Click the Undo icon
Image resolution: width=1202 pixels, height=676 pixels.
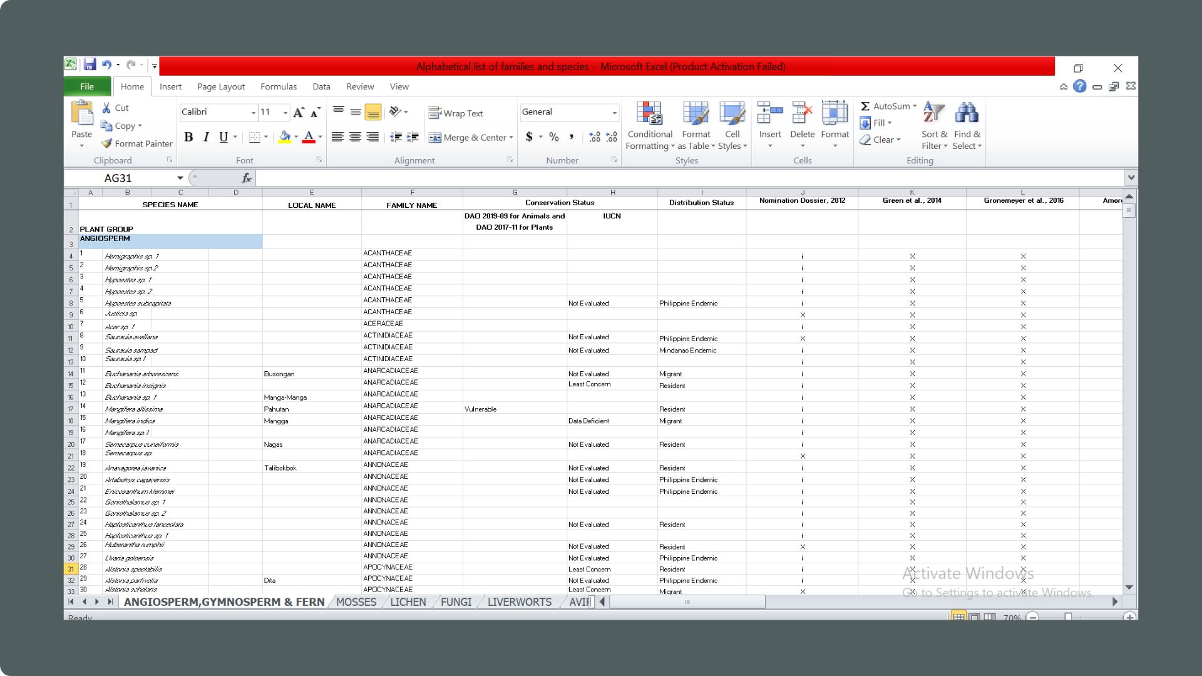point(106,65)
